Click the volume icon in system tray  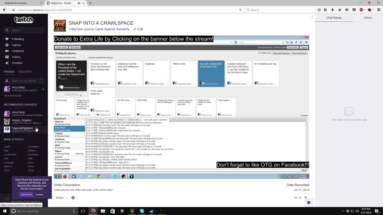click(358, 211)
